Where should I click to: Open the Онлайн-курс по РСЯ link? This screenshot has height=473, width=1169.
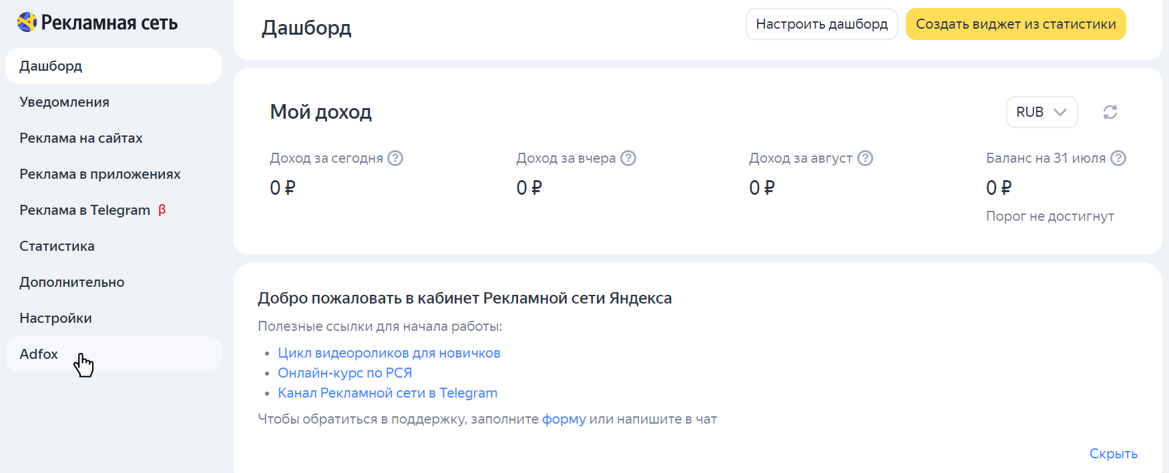pyautogui.click(x=345, y=373)
